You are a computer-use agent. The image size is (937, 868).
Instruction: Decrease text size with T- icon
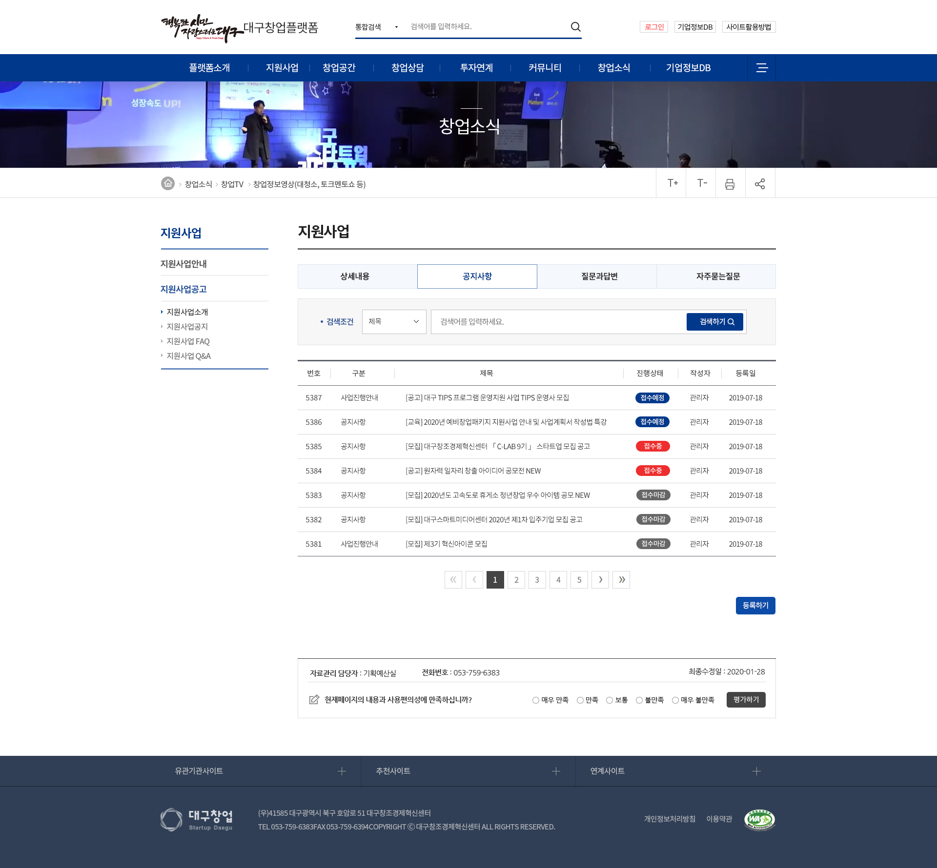701,183
